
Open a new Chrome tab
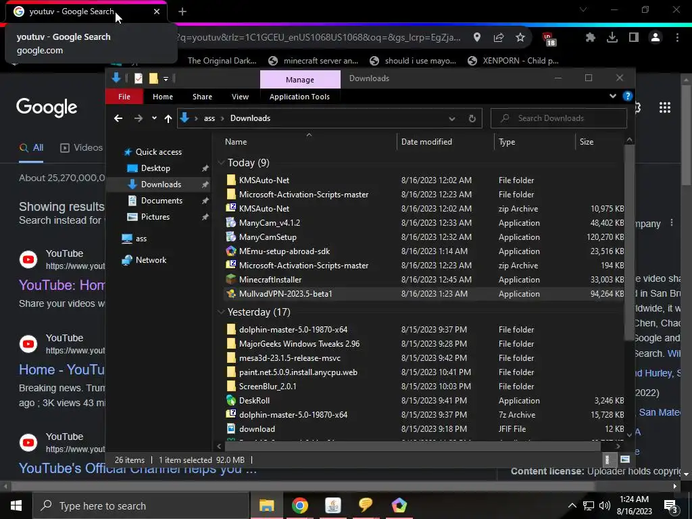pos(182,11)
